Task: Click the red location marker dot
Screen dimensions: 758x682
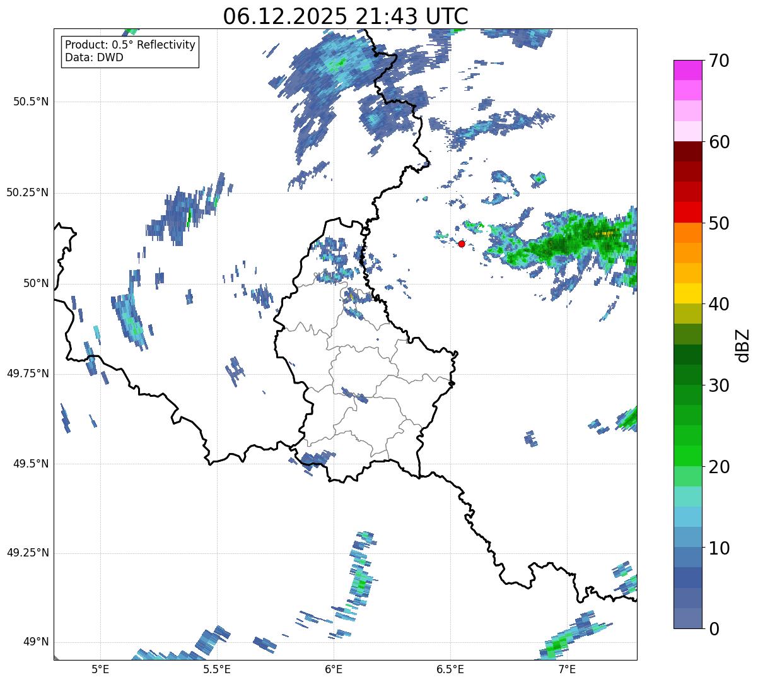Action: tap(462, 244)
